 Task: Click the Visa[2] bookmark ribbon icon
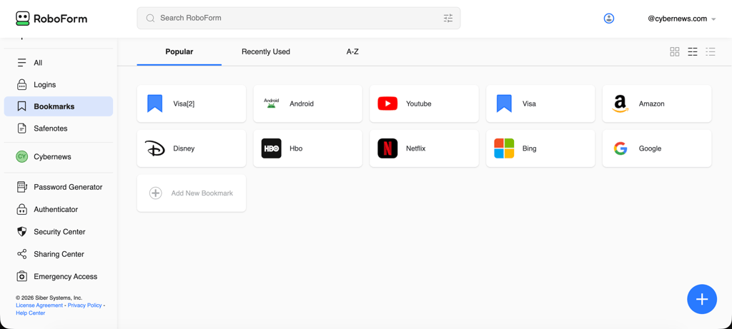tap(154, 103)
